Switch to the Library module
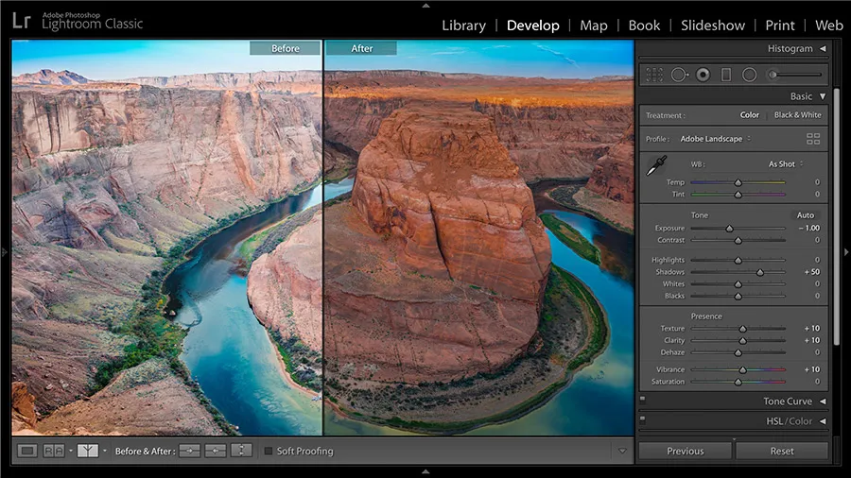851x478 pixels. click(x=463, y=26)
